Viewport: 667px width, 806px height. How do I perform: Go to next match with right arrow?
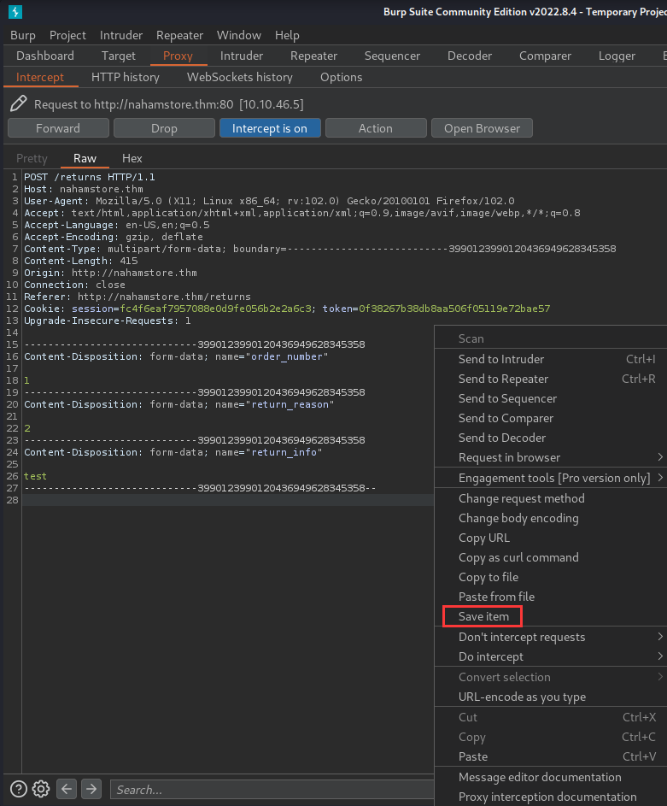pyautogui.click(x=91, y=789)
